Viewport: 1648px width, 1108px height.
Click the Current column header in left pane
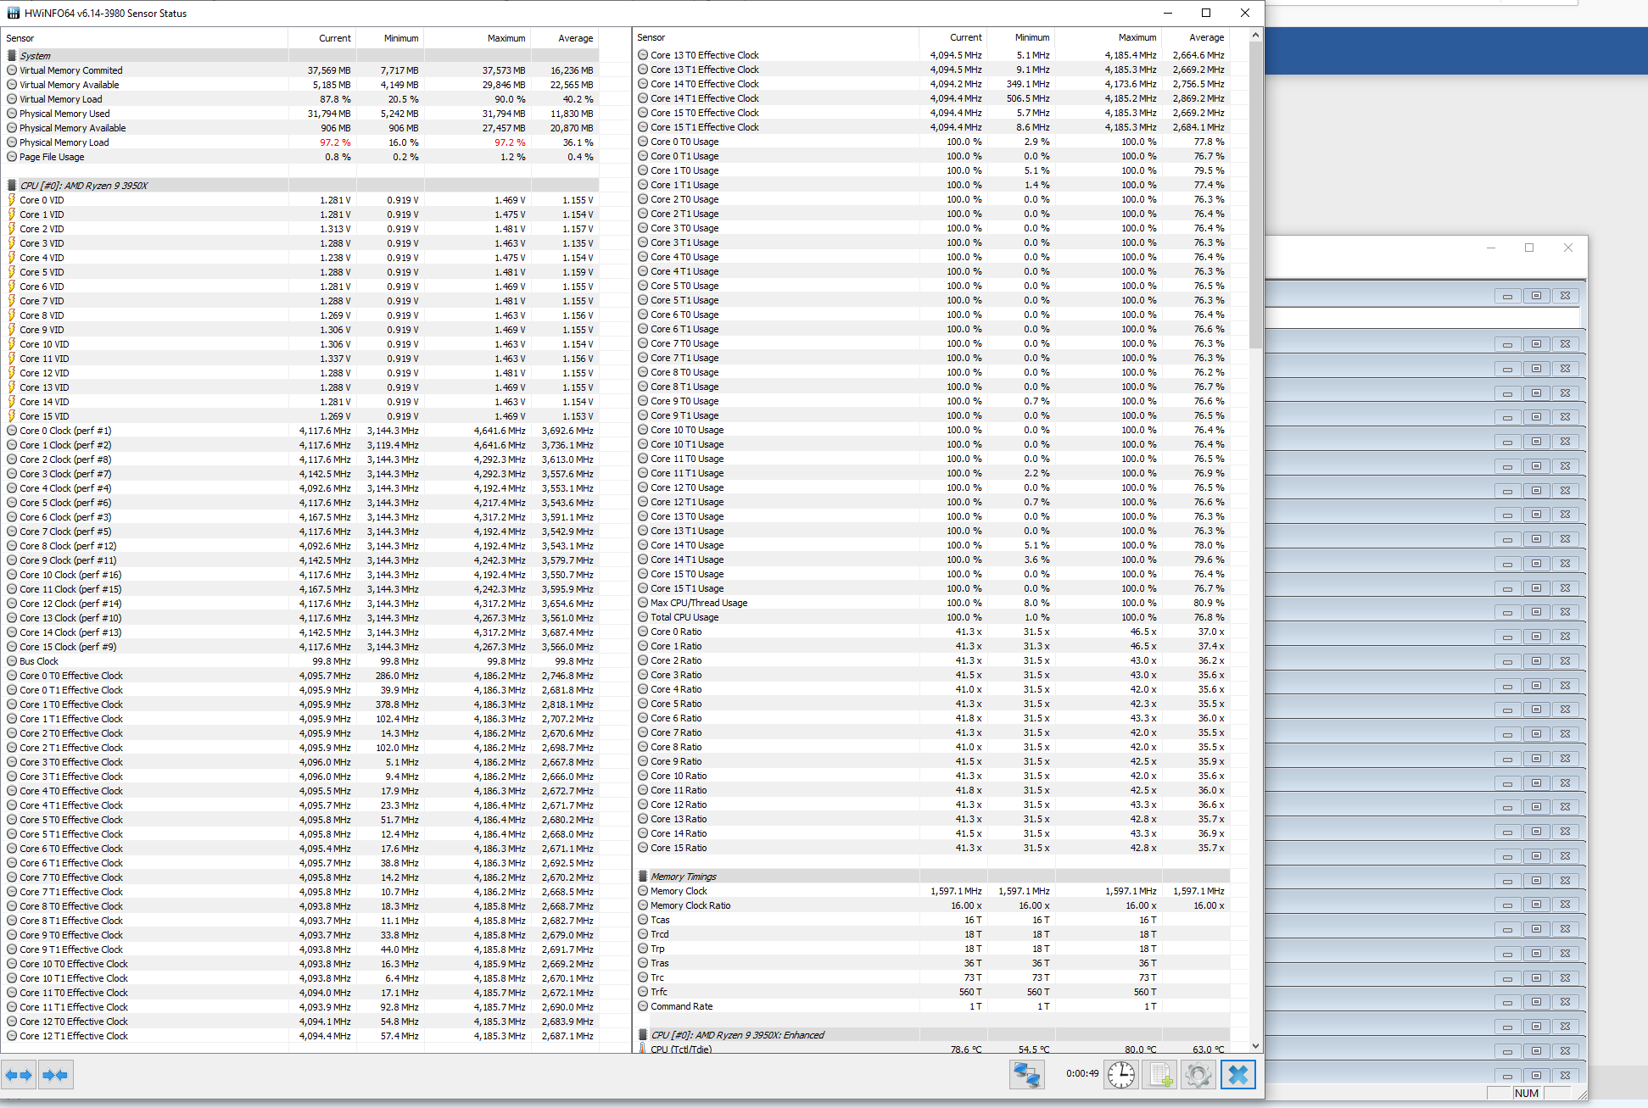[334, 38]
